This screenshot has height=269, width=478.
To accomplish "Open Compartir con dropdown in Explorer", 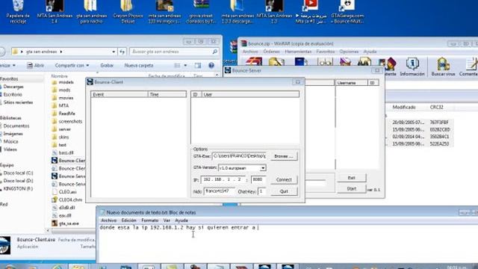I will click(72, 65).
